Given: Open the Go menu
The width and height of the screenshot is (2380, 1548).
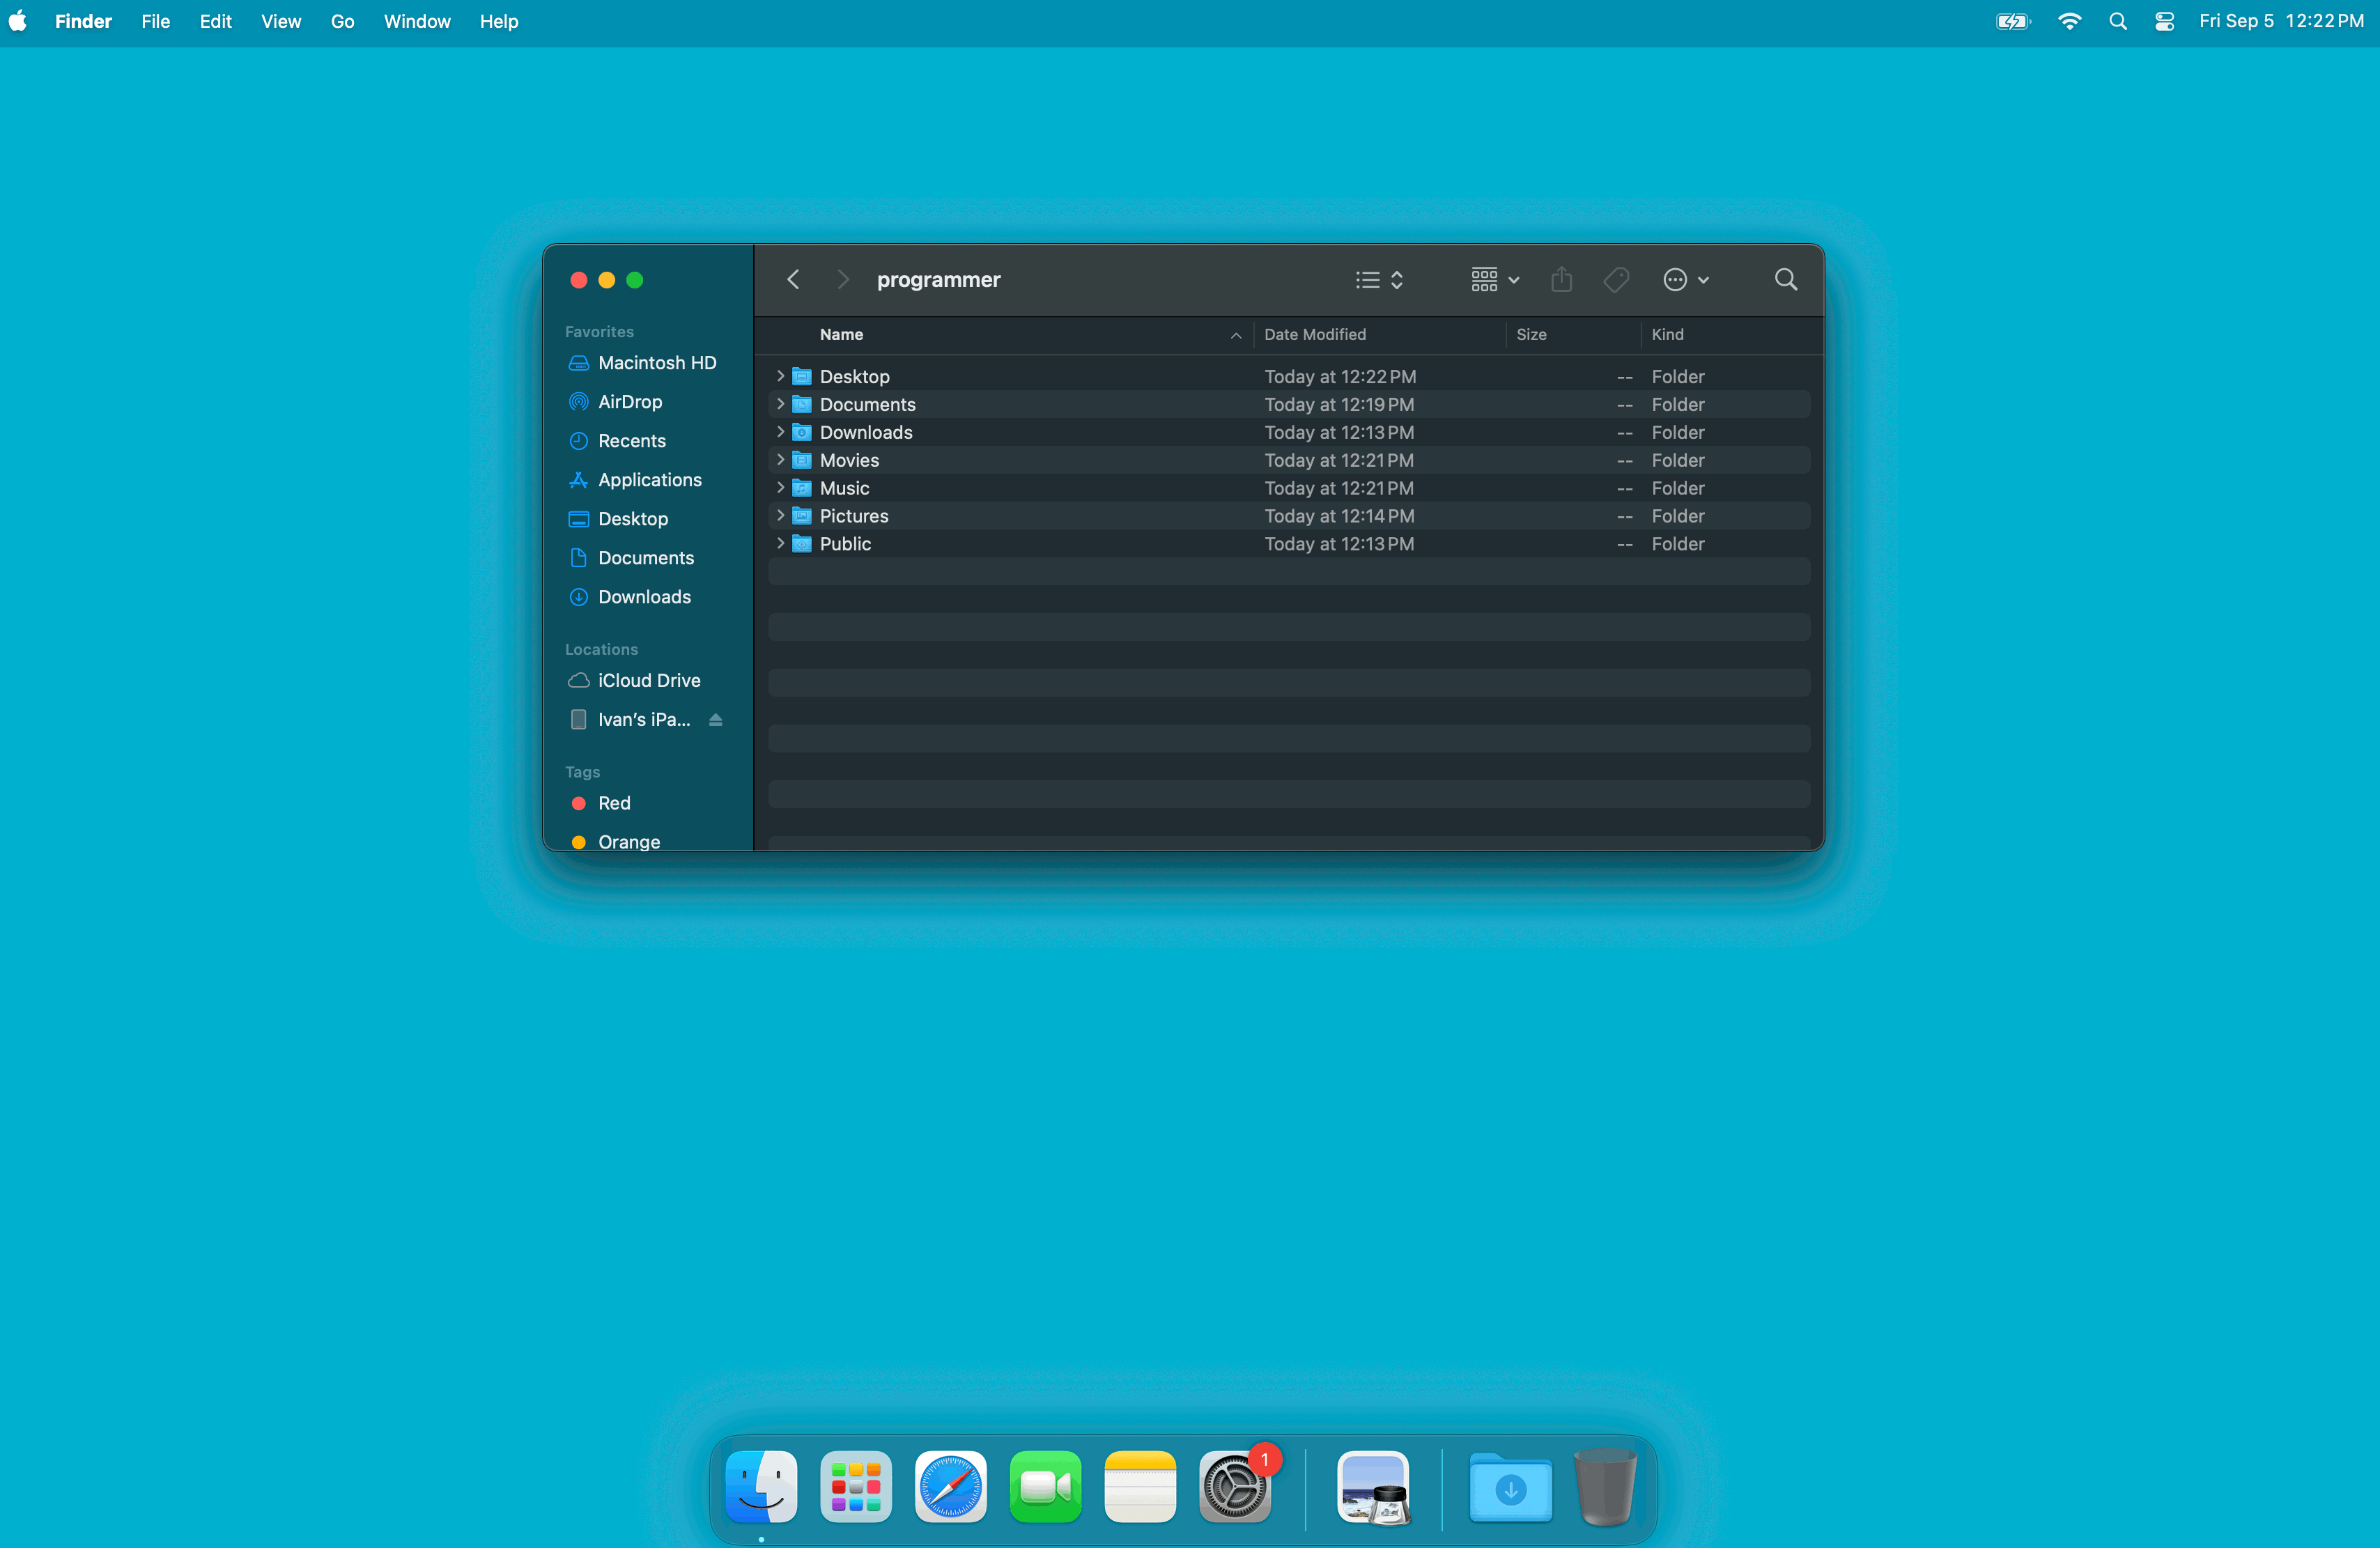Looking at the screenshot, I should click(x=342, y=21).
